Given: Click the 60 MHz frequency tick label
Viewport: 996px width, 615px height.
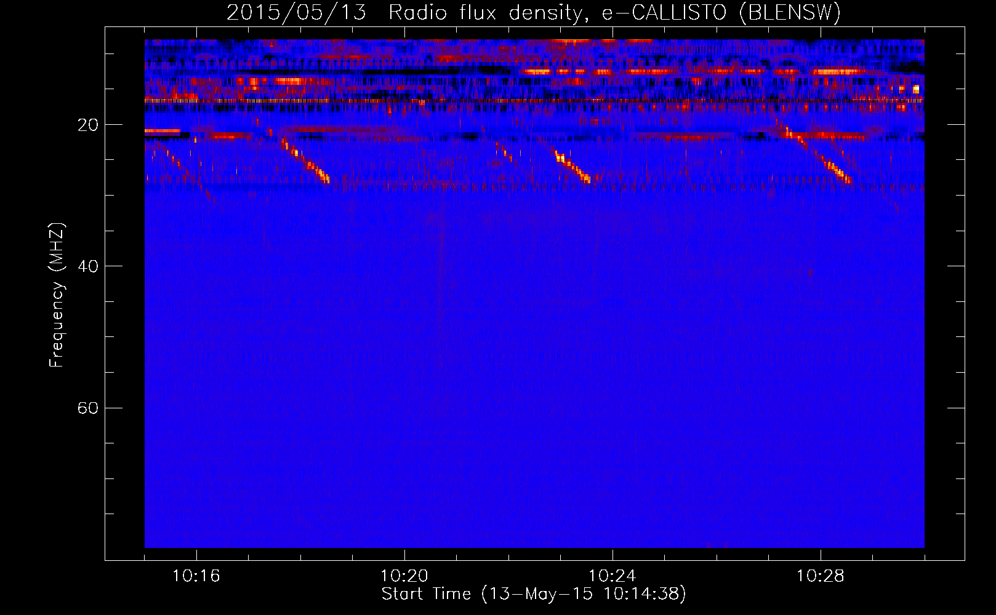Looking at the screenshot, I should click(88, 408).
